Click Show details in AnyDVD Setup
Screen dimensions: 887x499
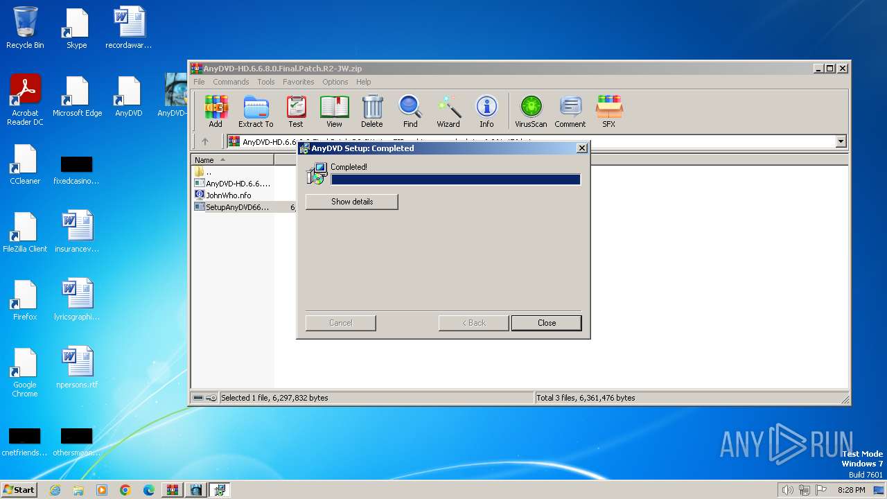[352, 202]
